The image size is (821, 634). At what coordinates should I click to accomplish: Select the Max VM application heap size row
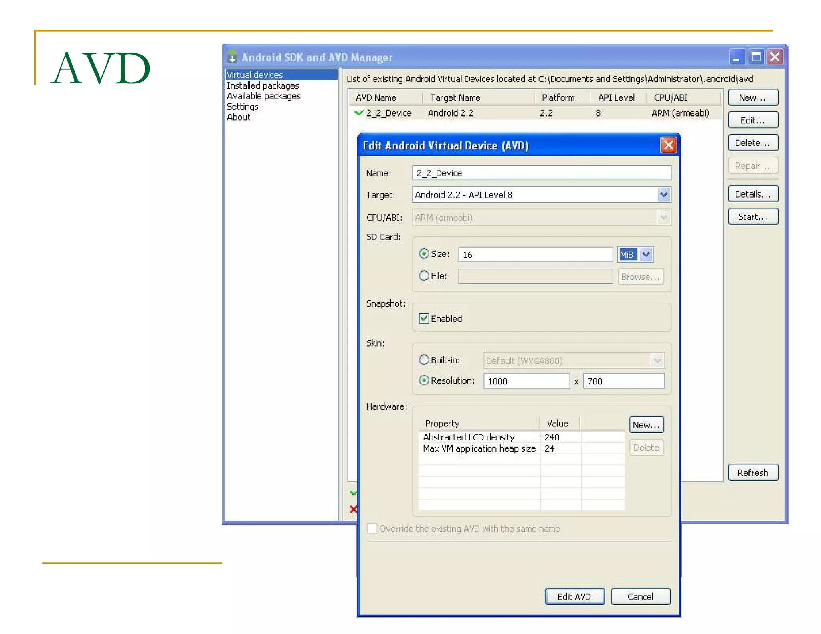[521, 448]
